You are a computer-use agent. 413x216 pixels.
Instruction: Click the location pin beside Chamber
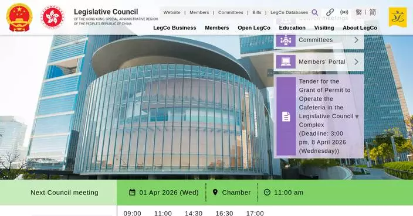pos(215,193)
